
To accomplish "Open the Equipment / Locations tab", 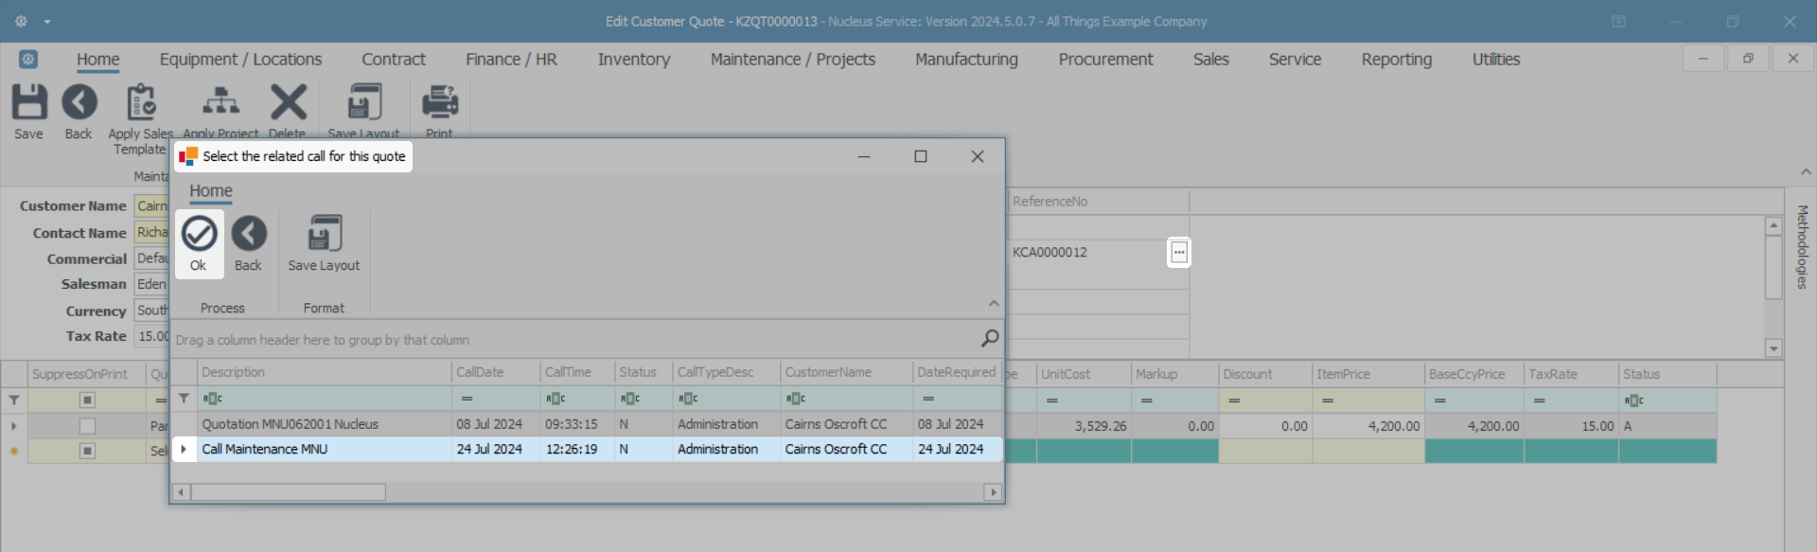I will [240, 59].
